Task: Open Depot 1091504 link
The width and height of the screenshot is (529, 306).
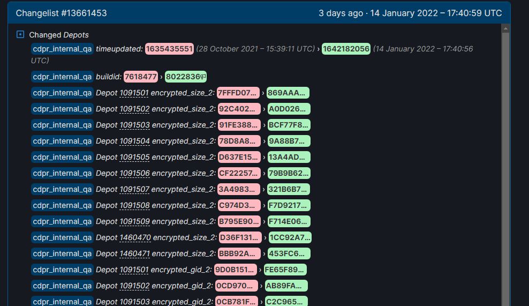Action: [x=134, y=141]
